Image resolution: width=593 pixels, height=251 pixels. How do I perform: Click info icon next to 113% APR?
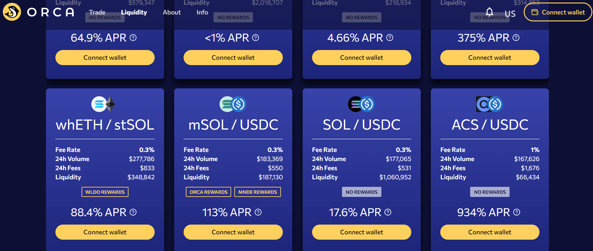(258, 212)
